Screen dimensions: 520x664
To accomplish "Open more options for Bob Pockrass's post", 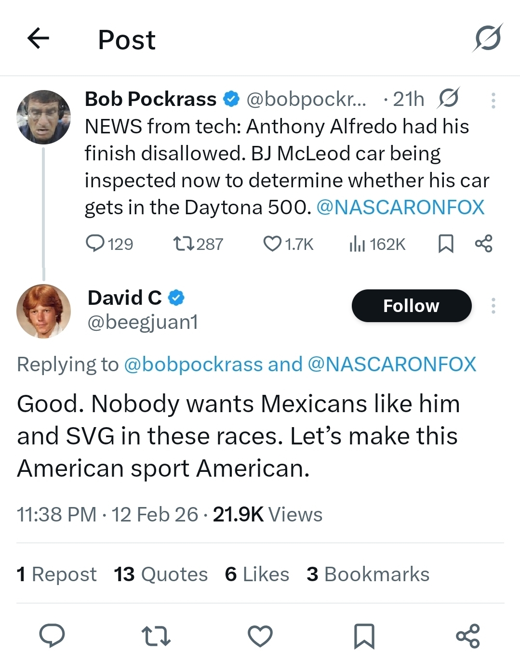I will pyautogui.click(x=493, y=100).
